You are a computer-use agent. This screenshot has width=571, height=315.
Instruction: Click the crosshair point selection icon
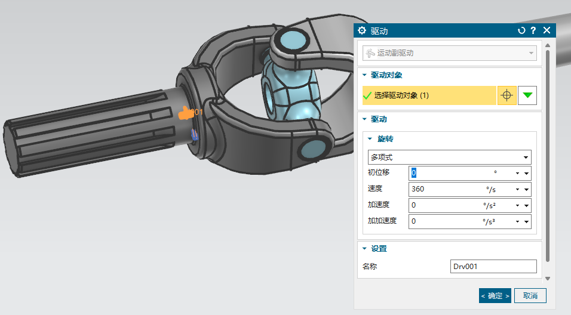point(506,95)
